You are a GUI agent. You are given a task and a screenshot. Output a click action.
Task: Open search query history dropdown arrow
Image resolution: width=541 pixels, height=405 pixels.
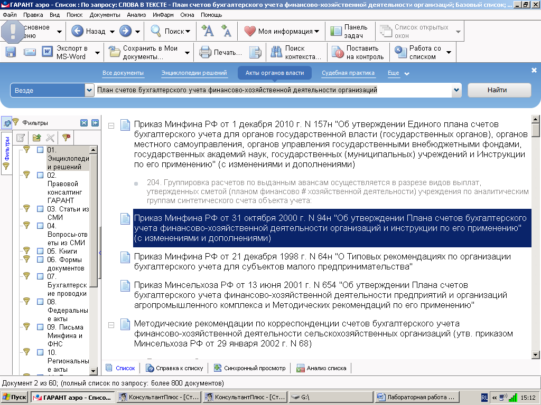click(456, 90)
